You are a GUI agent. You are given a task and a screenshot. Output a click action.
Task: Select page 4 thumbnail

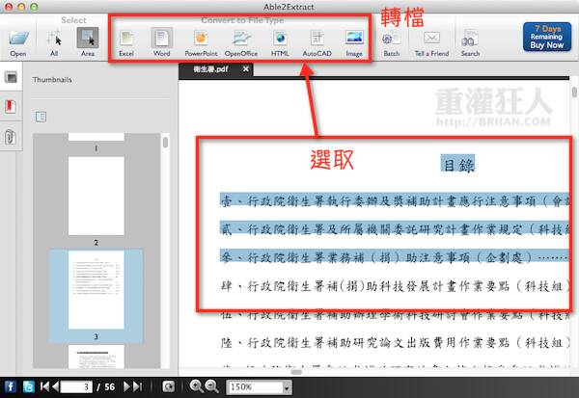tap(96, 357)
